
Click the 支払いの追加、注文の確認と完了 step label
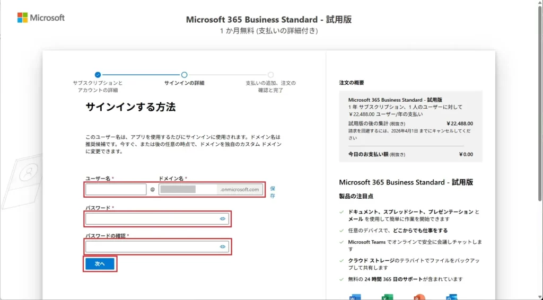pyautogui.click(x=271, y=86)
